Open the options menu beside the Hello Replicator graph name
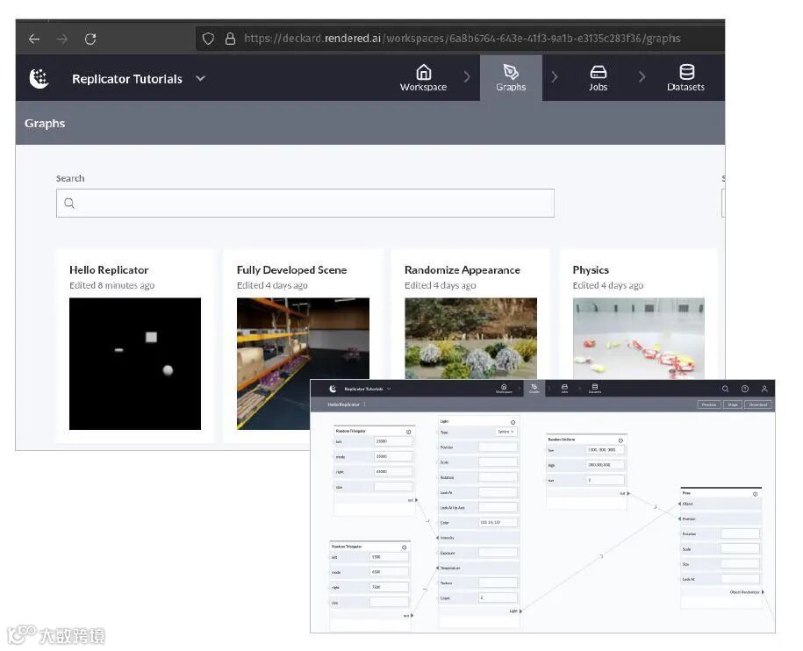This screenshot has width=803, height=651. click(364, 404)
